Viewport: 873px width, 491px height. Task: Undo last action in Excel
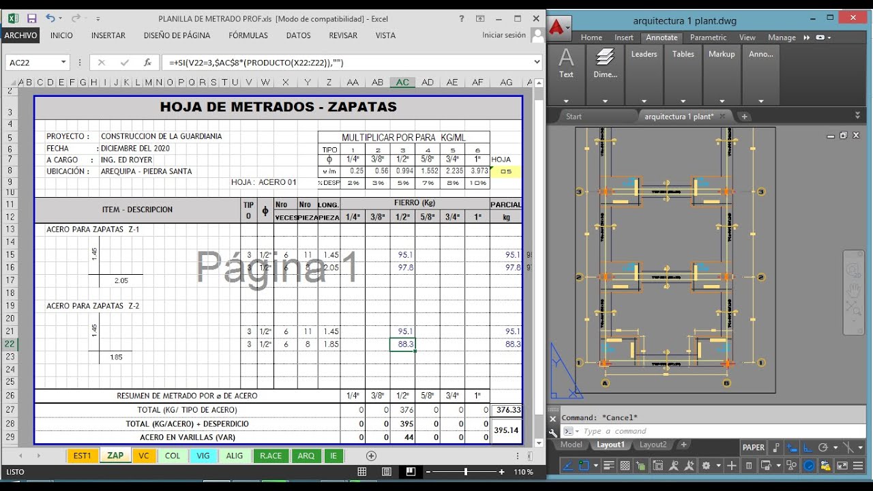point(50,18)
